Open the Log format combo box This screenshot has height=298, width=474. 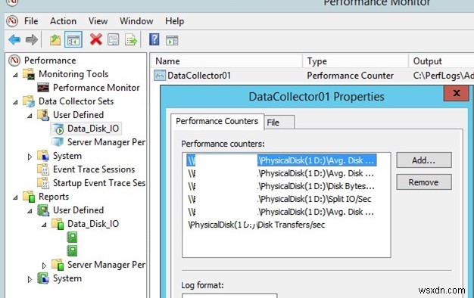click(229, 295)
